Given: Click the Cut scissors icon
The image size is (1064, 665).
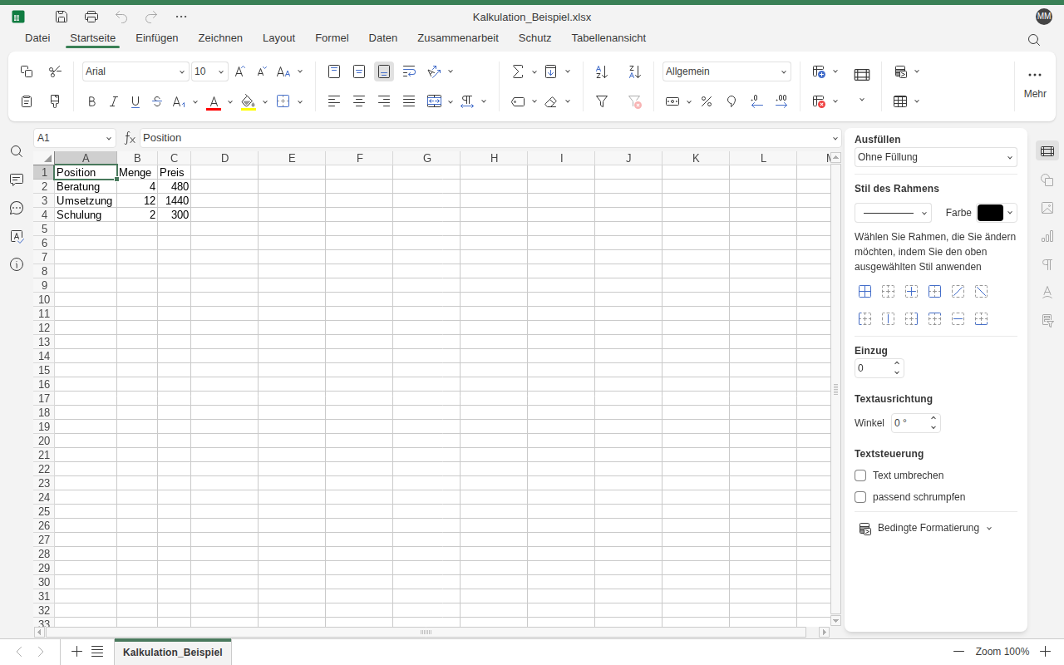Looking at the screenshot, I should (x=55, y=71).
